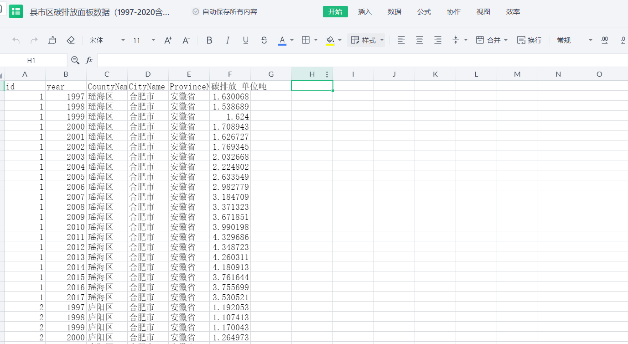Image resolution: width=628 pixels, height=344 pixels.
Task: Select the header cell 'year'
Action: [x=66, y=86]
